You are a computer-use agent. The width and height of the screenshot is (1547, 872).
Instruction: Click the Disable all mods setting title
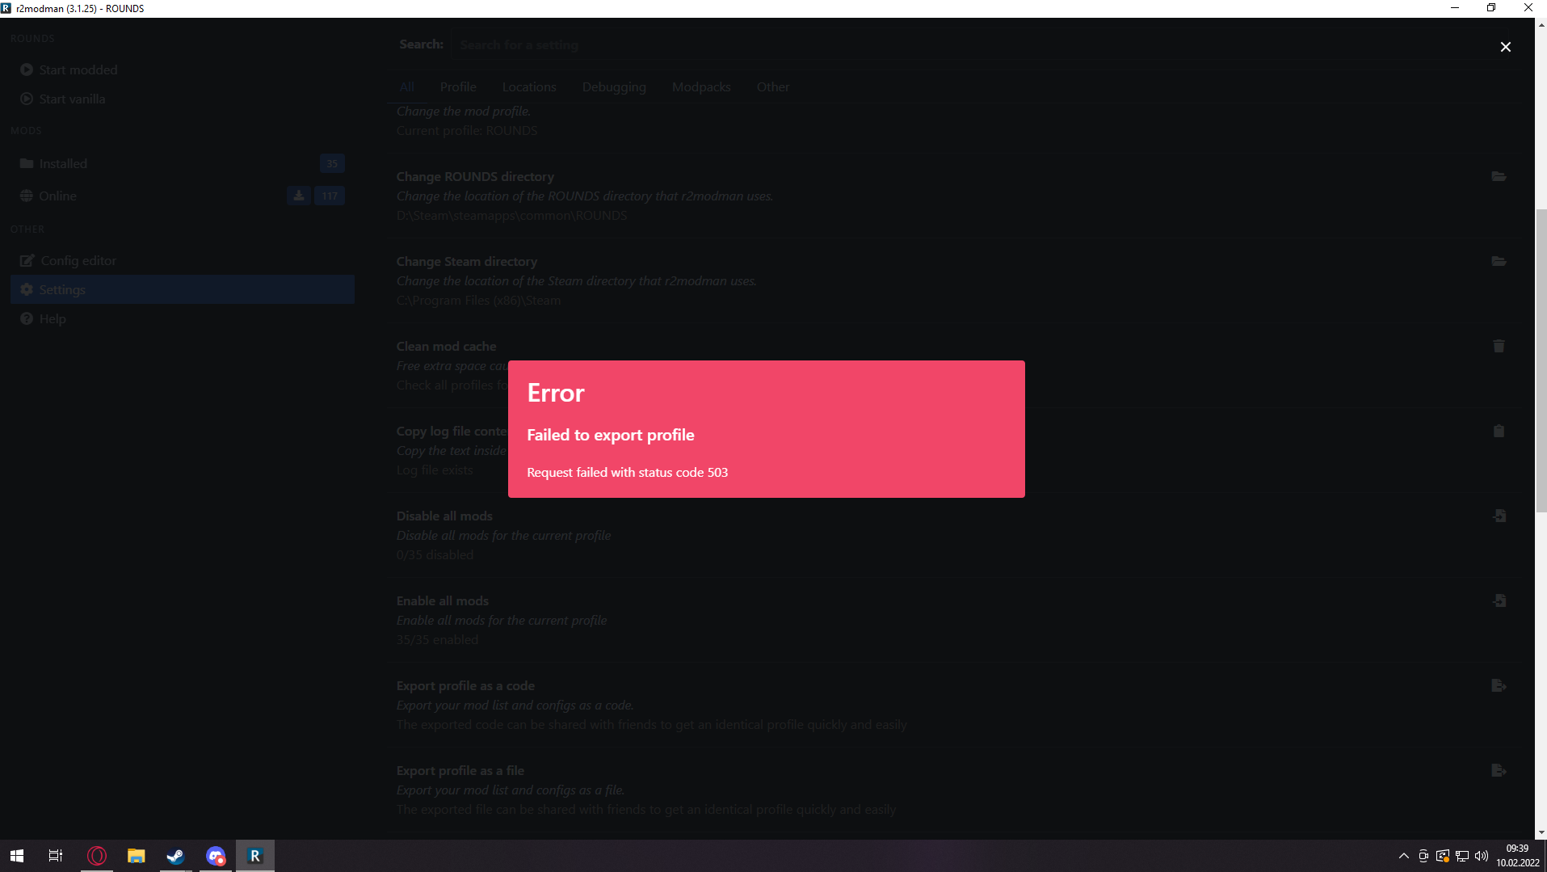tap(444, 516)
